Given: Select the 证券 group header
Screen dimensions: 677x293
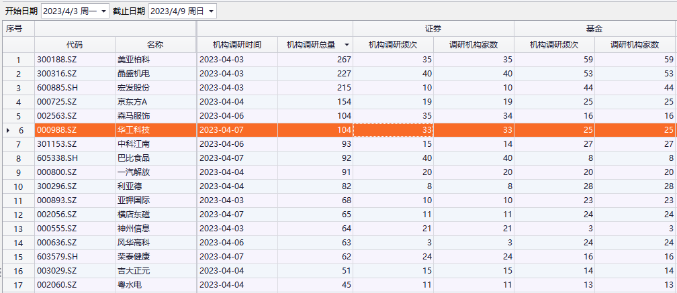Looking at the screenshot, I should [433, 29].
